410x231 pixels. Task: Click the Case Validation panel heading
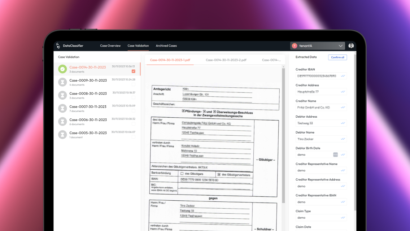pyautogui.click(x=69, y=57)
